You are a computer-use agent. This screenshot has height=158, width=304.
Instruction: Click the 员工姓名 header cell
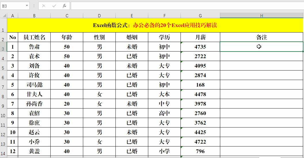click(34, 37)
